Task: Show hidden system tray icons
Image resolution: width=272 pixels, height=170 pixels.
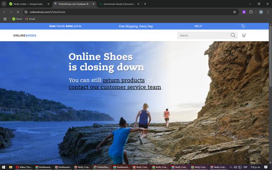Action: [231, 167]
